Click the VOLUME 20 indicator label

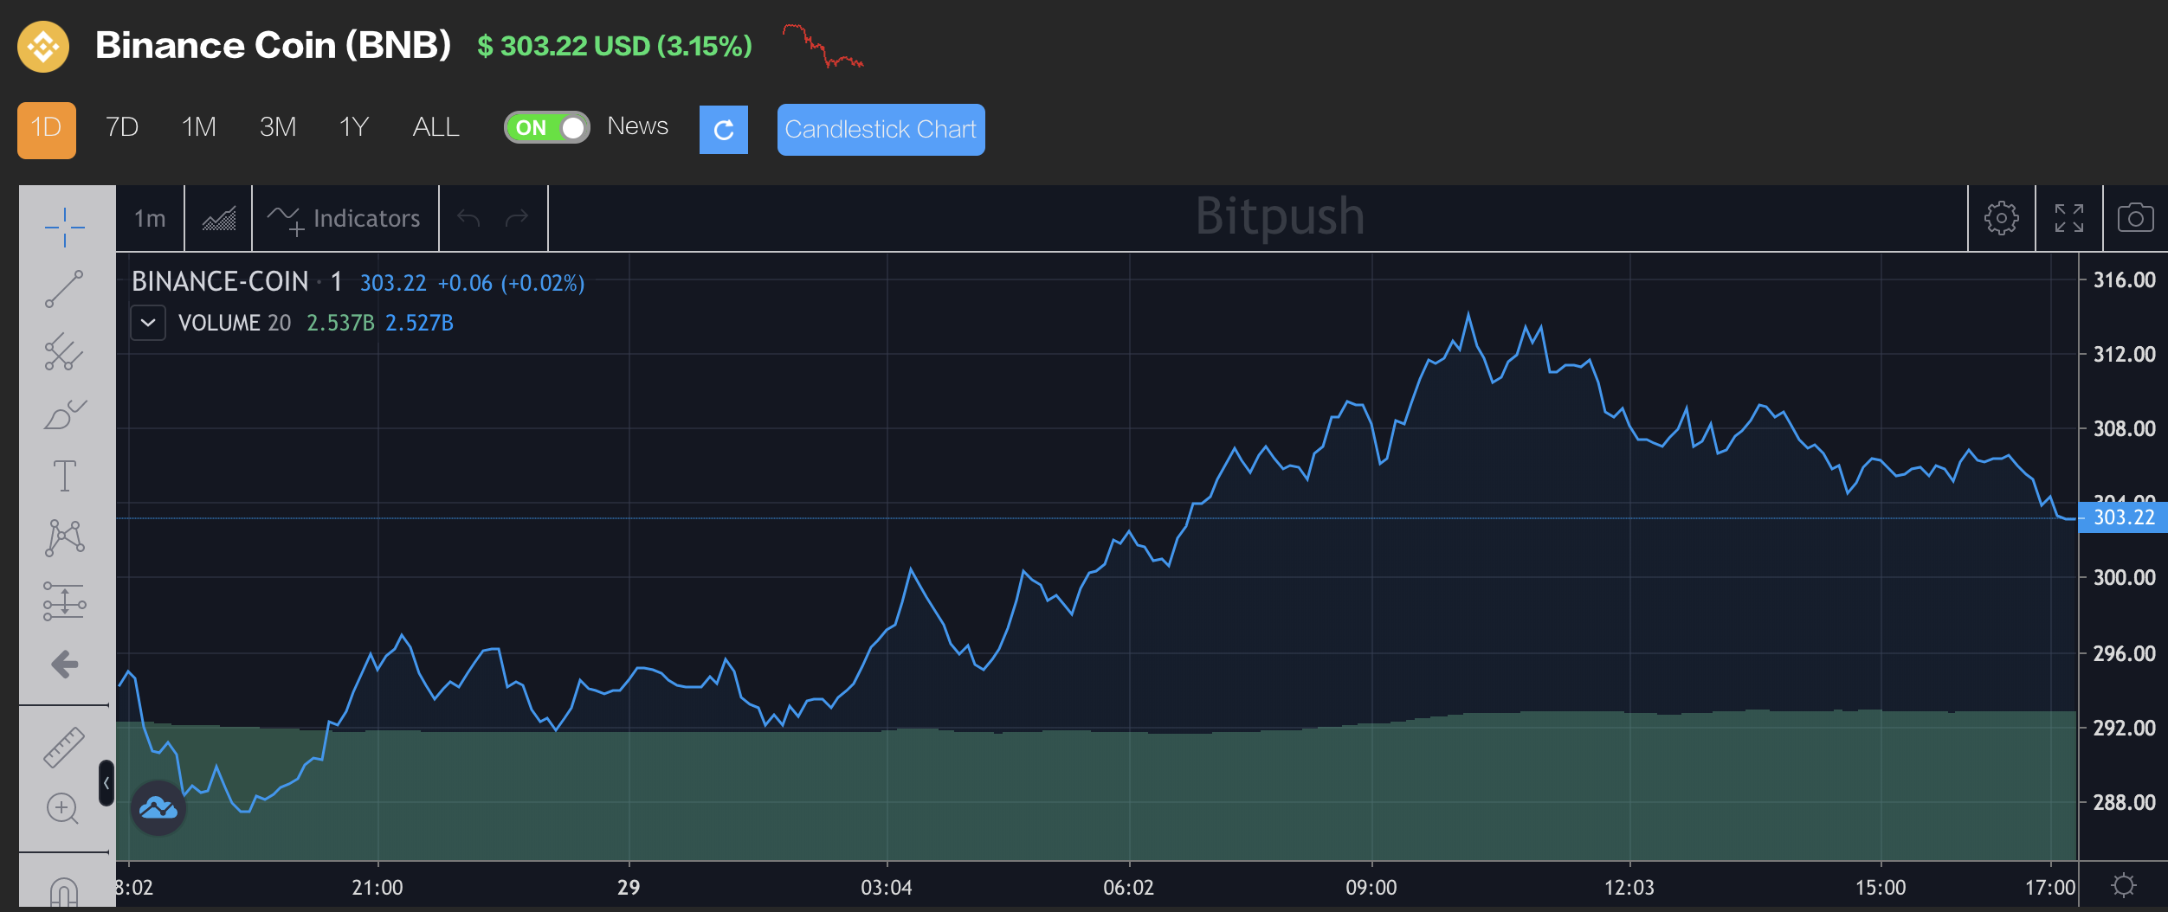pos(235,323)
